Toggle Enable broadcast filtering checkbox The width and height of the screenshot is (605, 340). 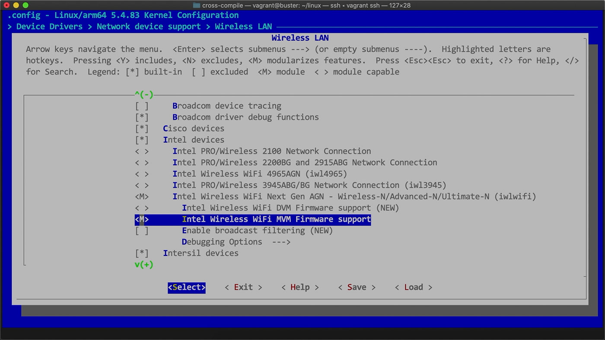142,230
